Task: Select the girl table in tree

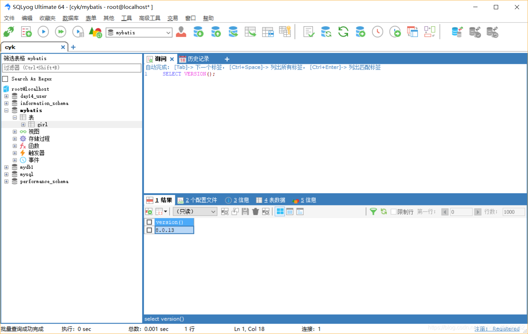Action: point(42,125)
